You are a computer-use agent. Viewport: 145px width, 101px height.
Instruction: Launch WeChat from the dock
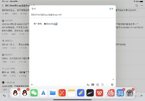(34, 93)
